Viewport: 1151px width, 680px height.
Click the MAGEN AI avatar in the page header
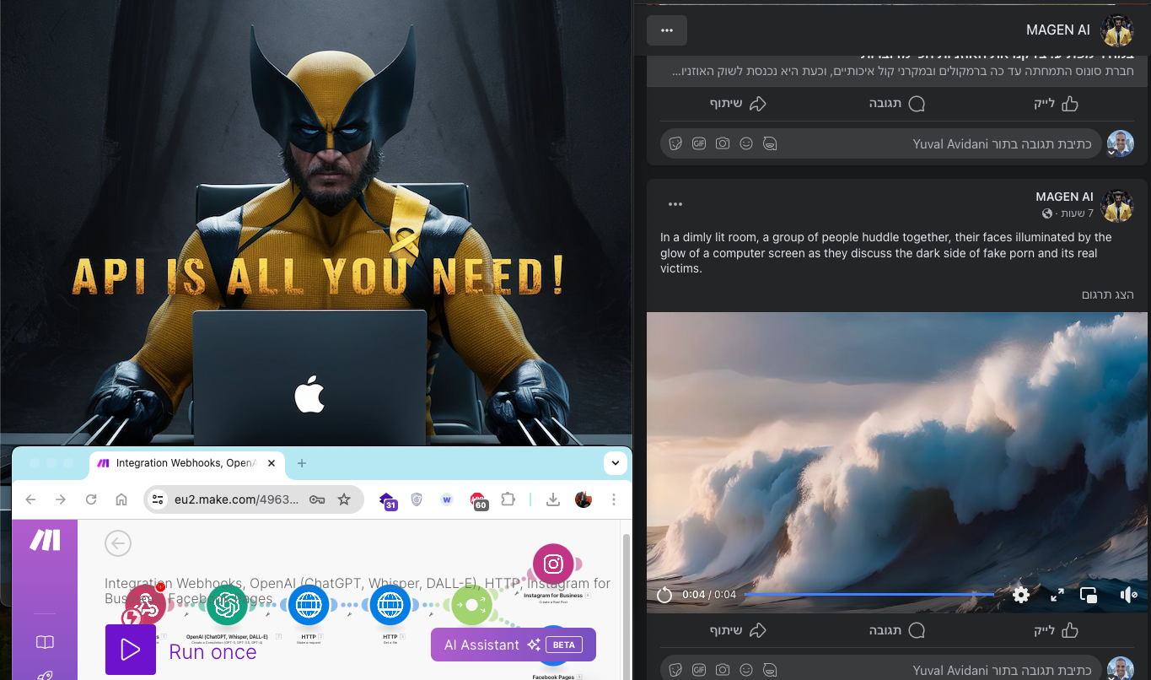click(x=1117, y=30)
